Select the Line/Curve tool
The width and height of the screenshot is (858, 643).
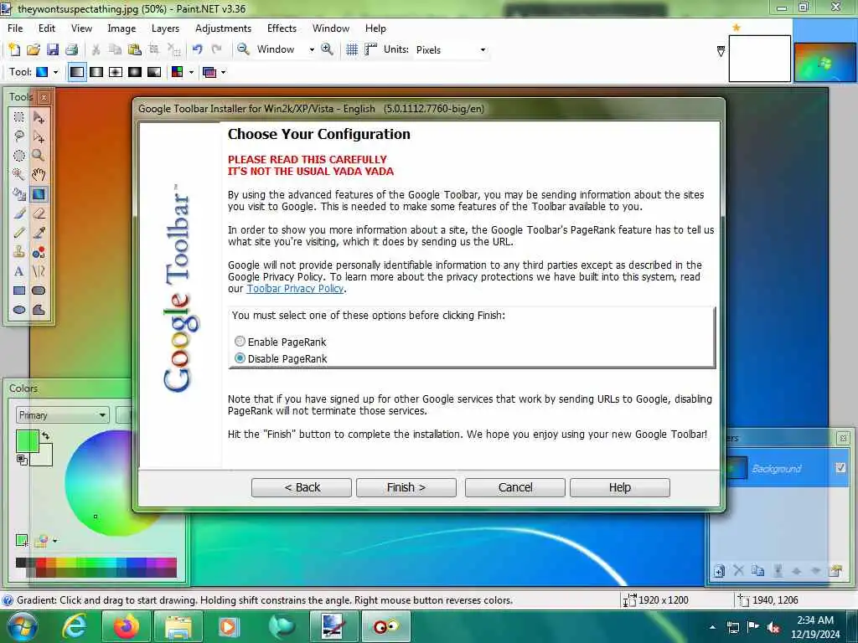(x=39, y=271)
